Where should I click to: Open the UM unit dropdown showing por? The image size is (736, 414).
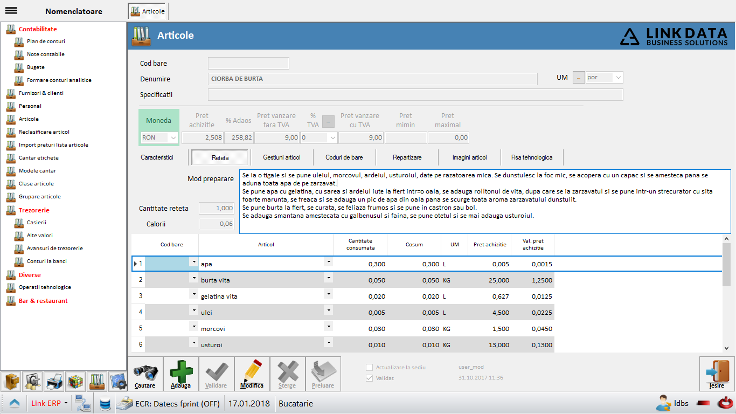(618, 78)
